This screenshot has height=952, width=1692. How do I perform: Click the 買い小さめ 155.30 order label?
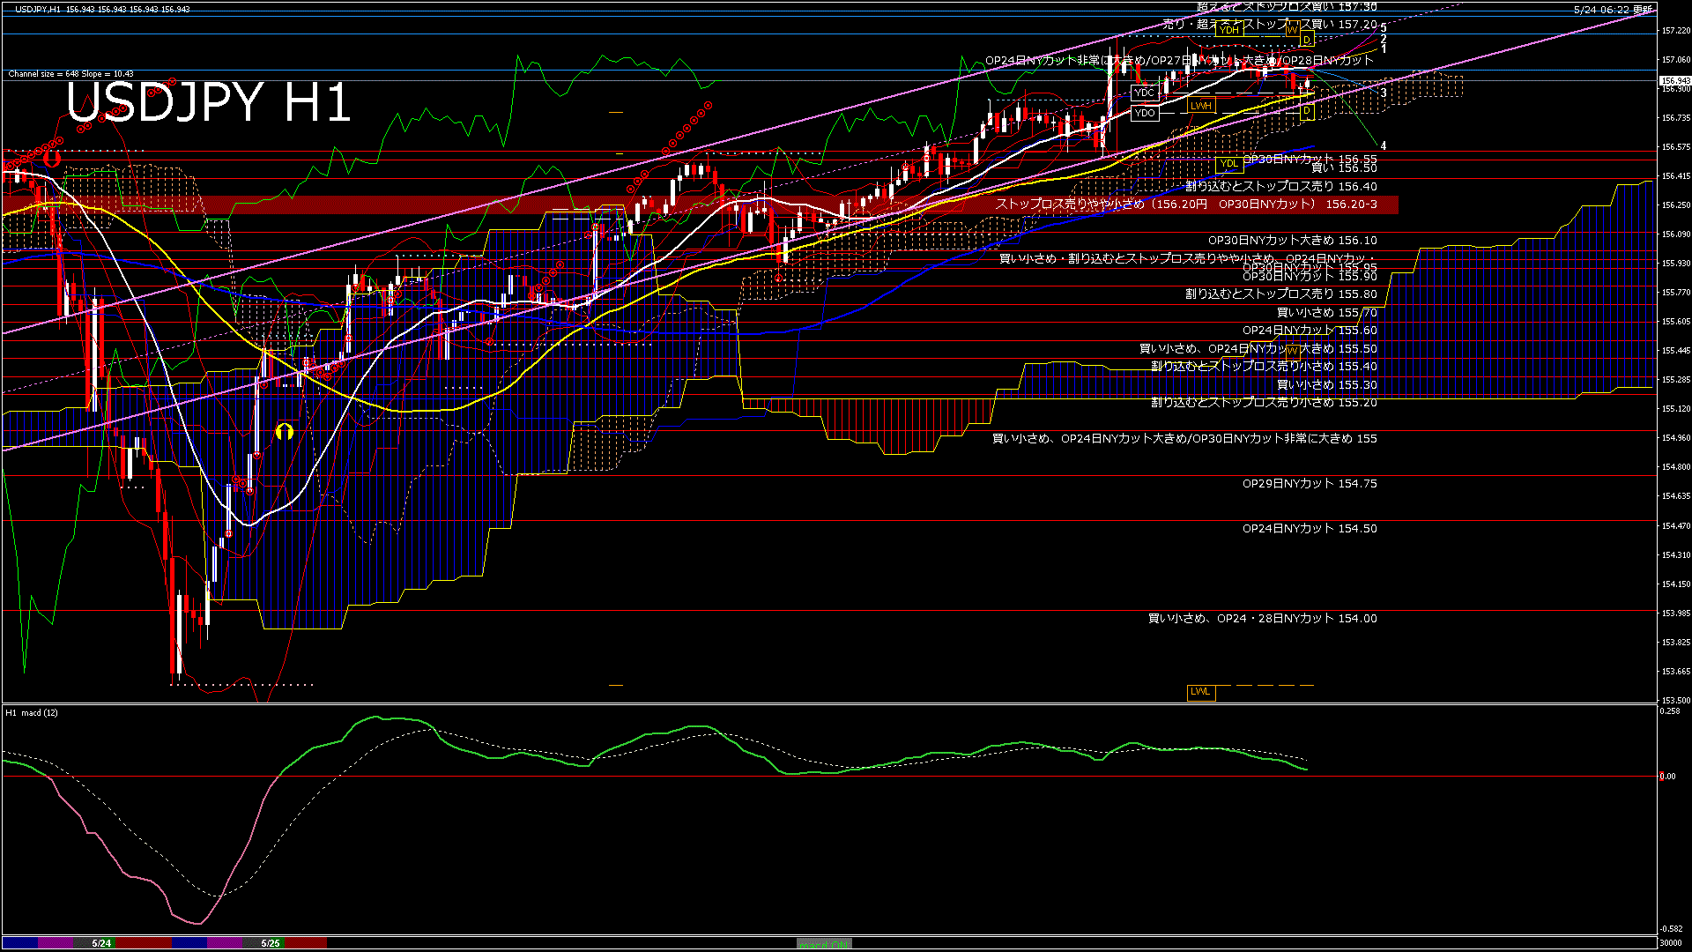[1326, 385]
